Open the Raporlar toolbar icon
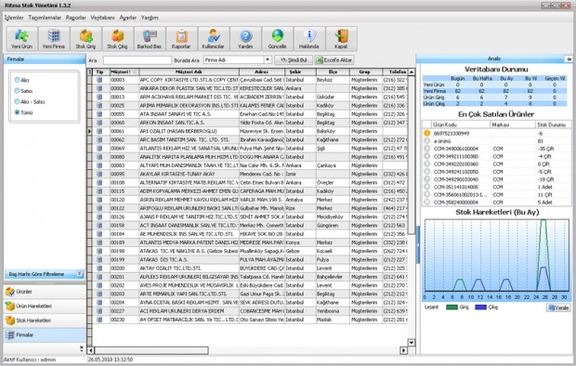576x366 pixels. pyautogui.click(x=181, y=39)
